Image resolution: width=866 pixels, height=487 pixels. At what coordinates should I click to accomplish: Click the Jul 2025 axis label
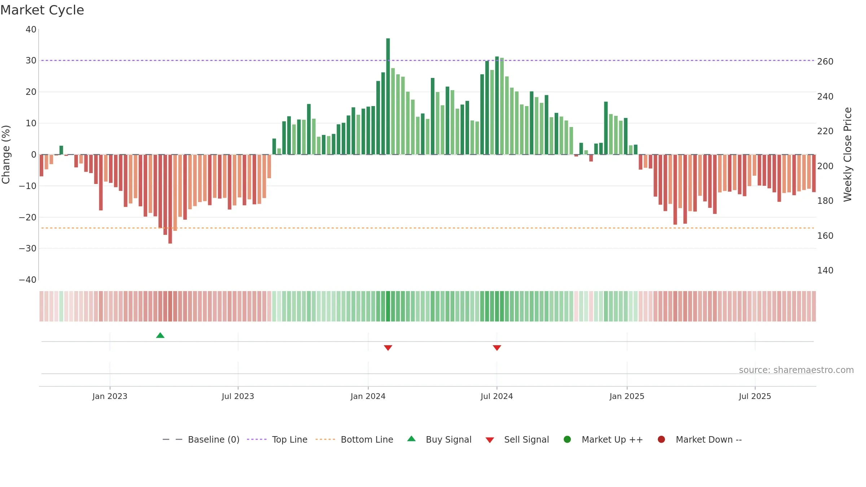[x=755, y=396]
